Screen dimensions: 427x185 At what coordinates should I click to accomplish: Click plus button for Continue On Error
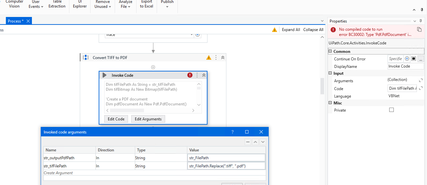(x=407, y=59)
